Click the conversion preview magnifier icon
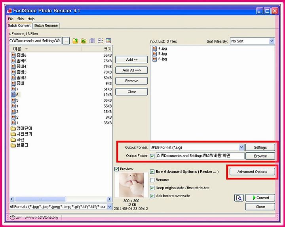Viewport: 285px width, 227px height. pos(239,198)
